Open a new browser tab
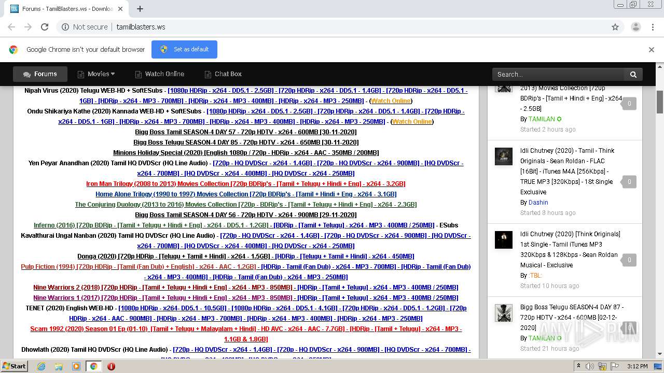The height and width of the screenshot is (373, 664). (140, 9)
